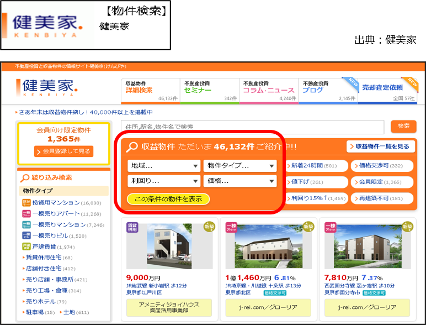This screenshot has width=426, height=325.
Task: Click the 健美家 Kenbiya site logo
Action: (x=47, y=87)
